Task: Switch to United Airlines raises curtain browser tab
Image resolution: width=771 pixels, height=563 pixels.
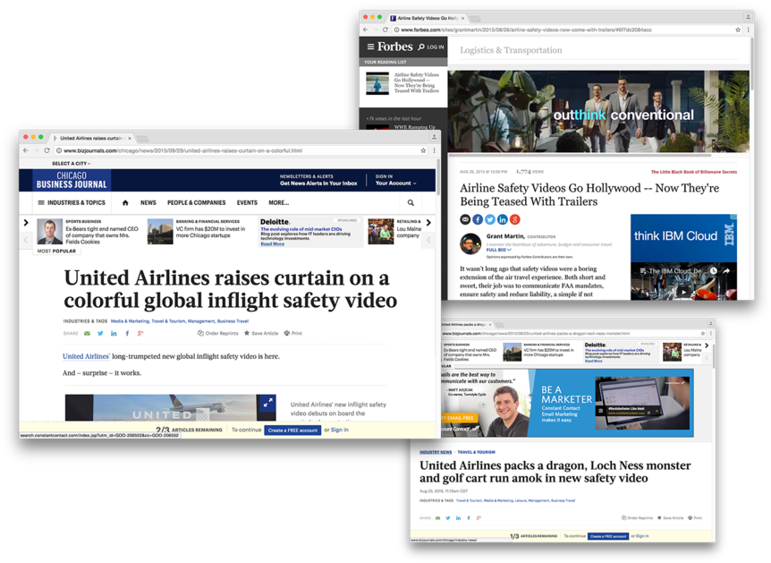Action: (92, 139)
